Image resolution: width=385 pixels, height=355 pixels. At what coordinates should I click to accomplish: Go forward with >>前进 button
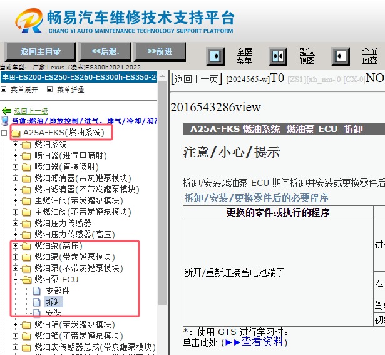click(x=160, y=51)
